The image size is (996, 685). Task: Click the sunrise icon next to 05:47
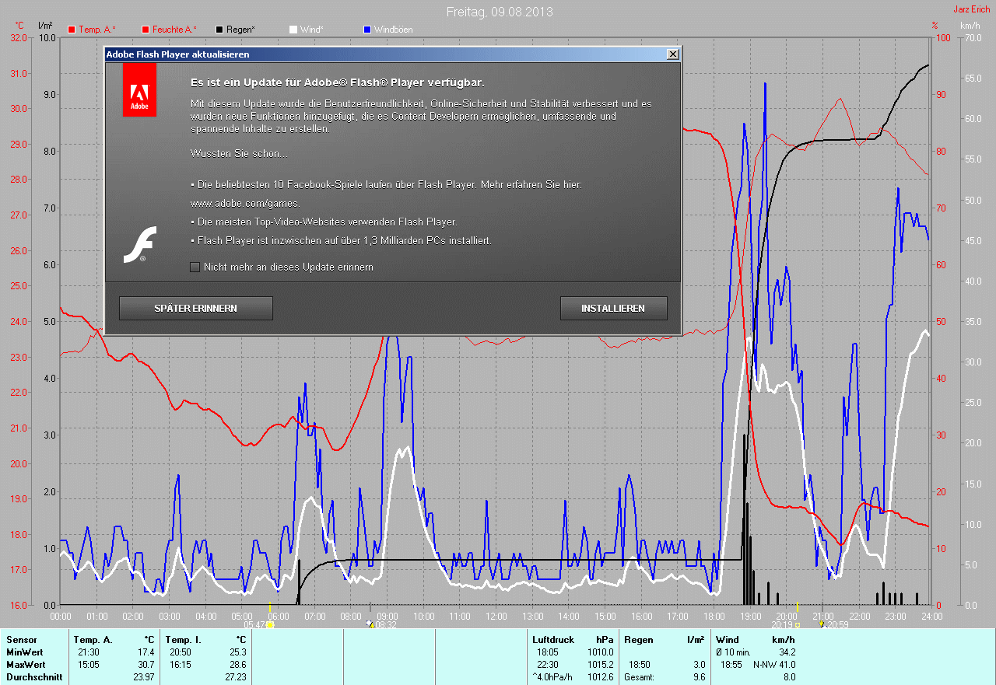(x=271, y=624)
